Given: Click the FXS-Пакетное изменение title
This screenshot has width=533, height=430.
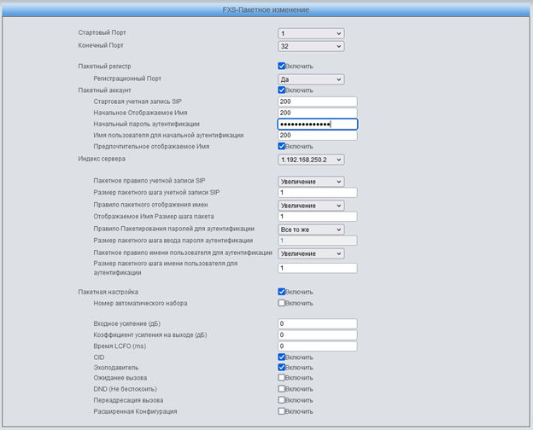Looking at the screenshot, I should point(266,10).
